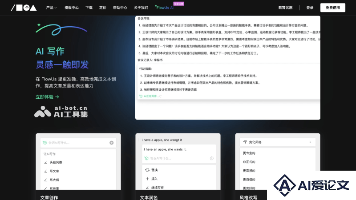Click the corrected text 'I have an apple, she wants it.'
Screen dimensions: 356x200
pyautogui.click(x=165, y=149)
